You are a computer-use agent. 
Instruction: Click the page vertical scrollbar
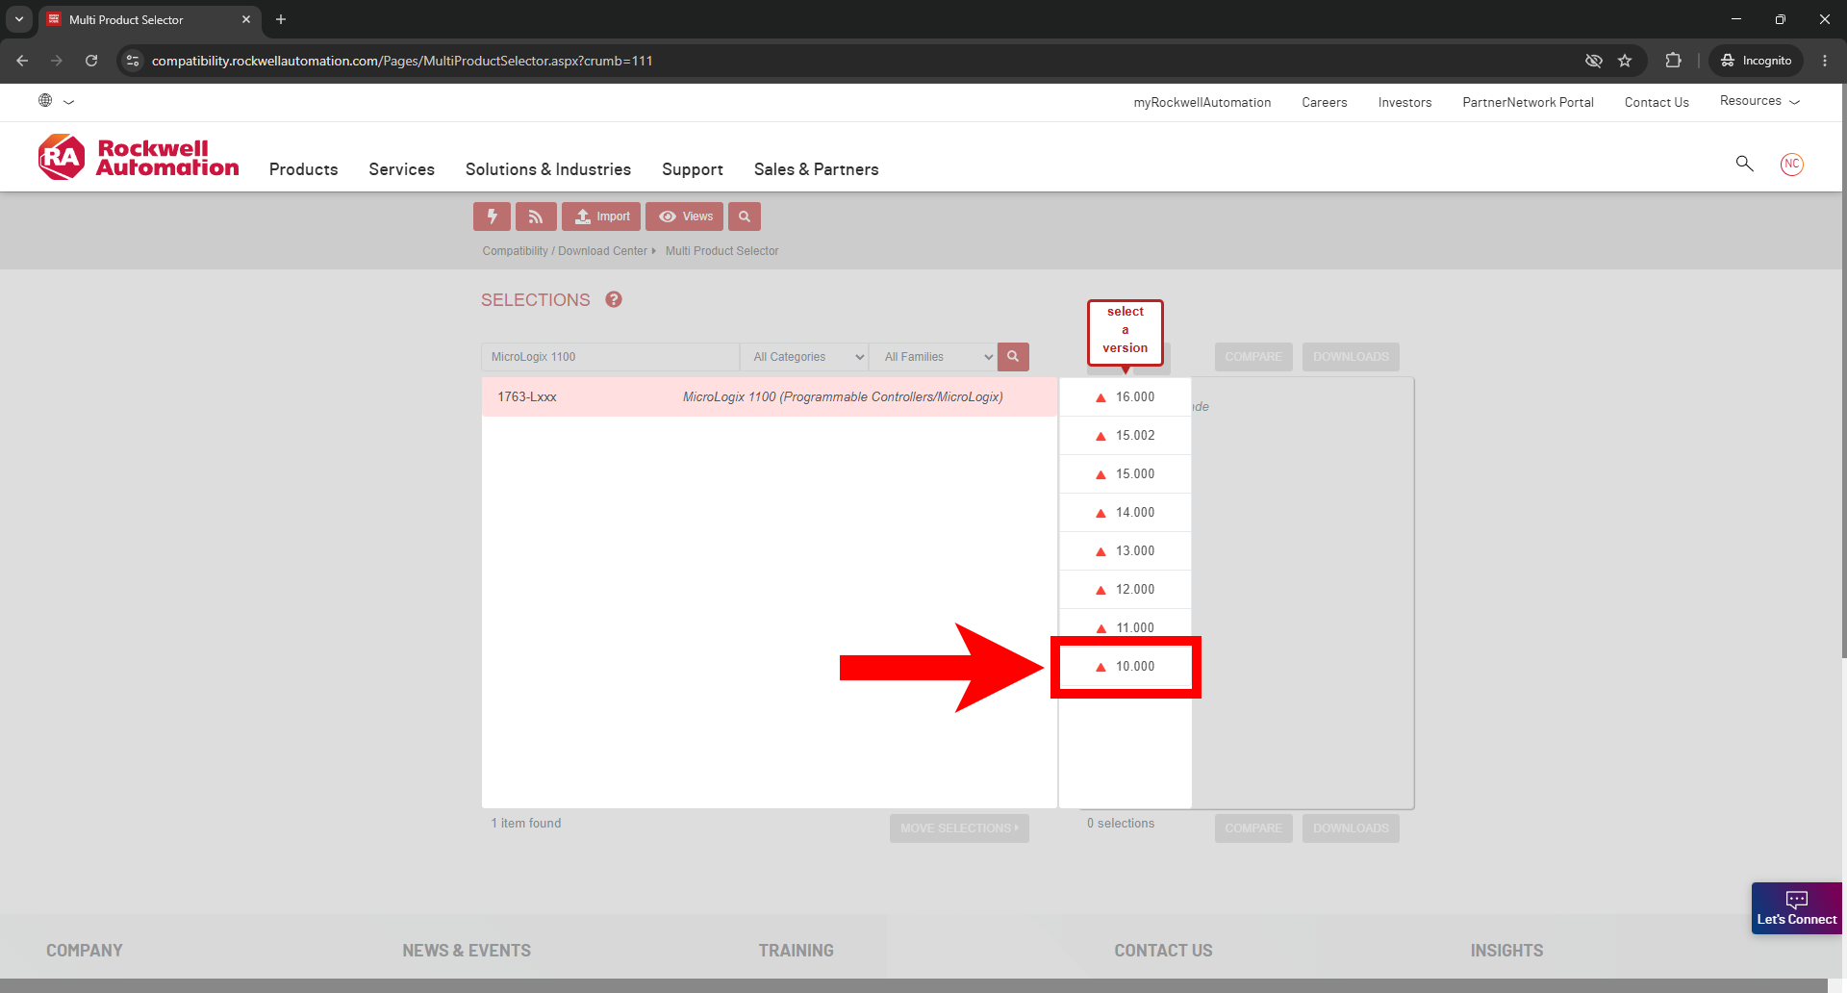(1844, 370)
